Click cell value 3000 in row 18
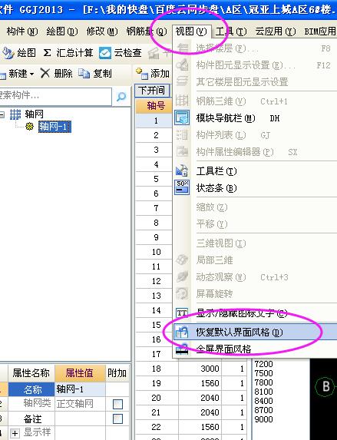337x440 pixels. [200, 369]
